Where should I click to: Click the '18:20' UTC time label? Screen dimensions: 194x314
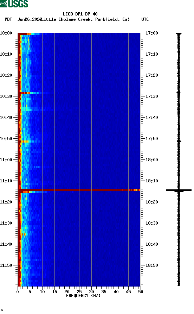tap(151, 202)
